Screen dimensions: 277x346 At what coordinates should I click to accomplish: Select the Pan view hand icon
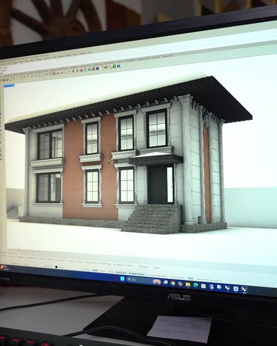[28, 77]
